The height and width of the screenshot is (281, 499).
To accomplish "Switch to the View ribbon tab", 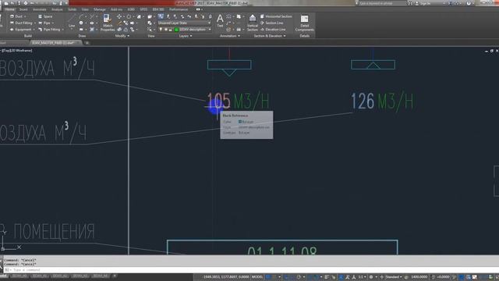I will coord(85,9).
